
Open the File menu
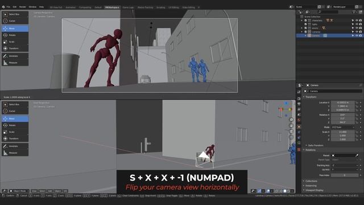pos(9,7)
